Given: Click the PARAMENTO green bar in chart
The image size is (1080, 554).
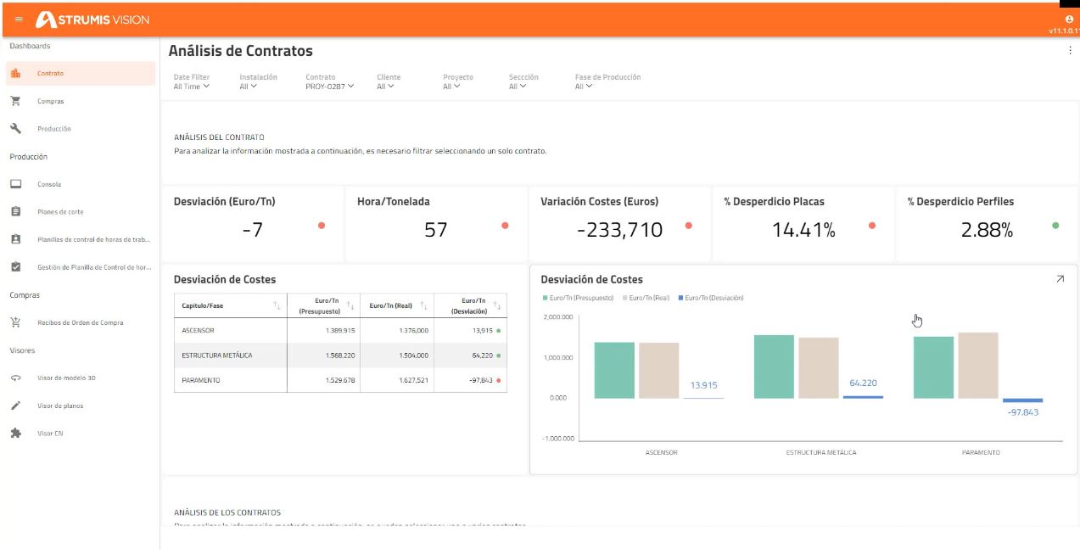Looking at the screenshot, I should click(x=933, y=367).
